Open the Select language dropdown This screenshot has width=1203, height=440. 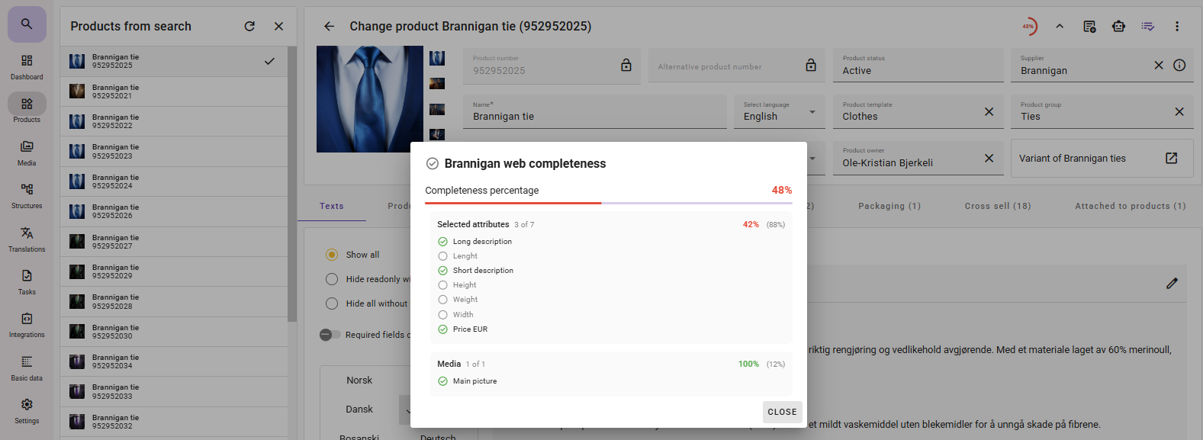[780, 112]
